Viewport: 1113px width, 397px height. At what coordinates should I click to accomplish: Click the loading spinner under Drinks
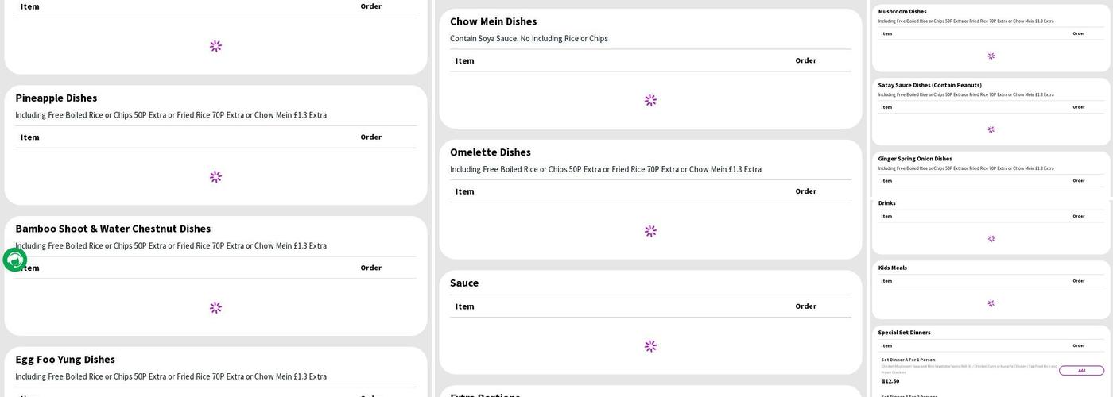[x=991, y=238]
